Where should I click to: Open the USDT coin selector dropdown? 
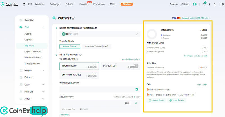[x=100, y=34]
